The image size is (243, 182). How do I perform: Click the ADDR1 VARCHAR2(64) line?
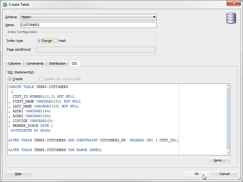pos(29,111)
